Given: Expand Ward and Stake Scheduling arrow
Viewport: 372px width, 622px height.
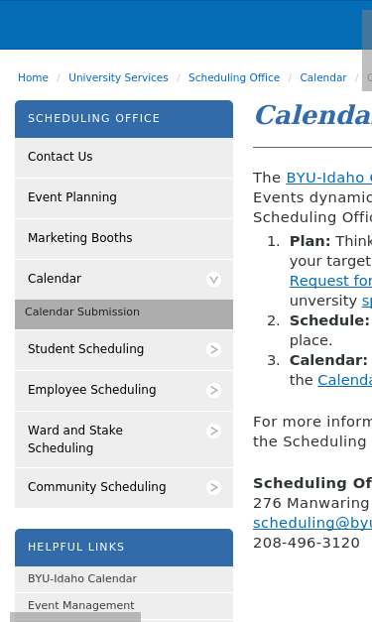Looking at the screenshot, I should [213, 431].
